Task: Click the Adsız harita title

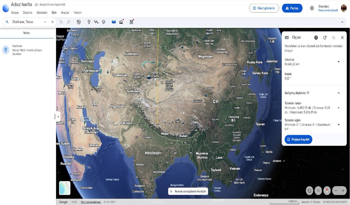Action: click(21, 5)
